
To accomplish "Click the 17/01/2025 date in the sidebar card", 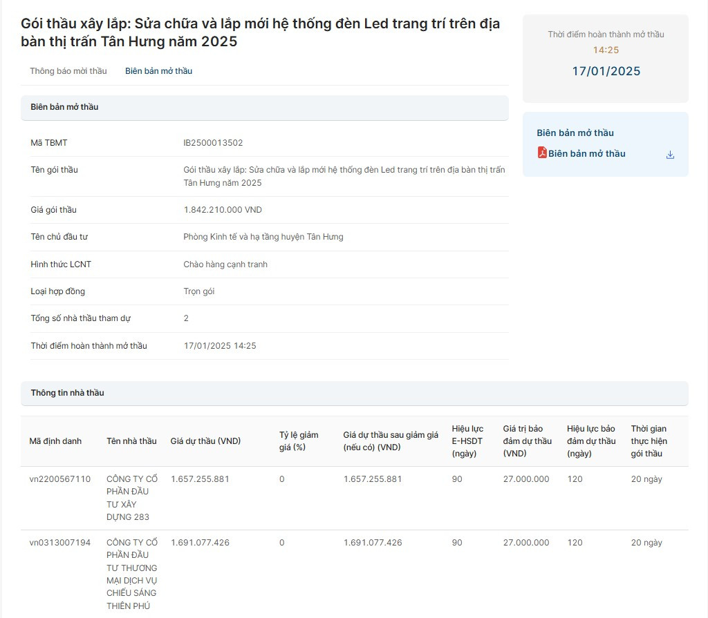I will [606, 71].
